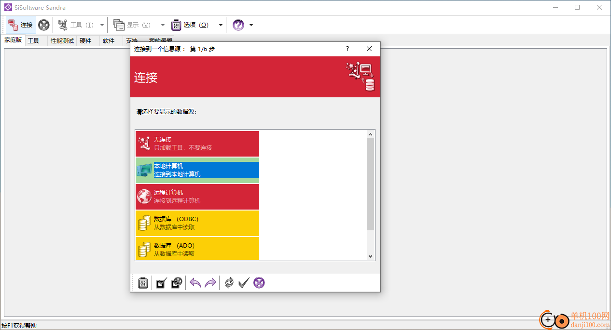
Task: Click the list's scroll up arrow
Action: point(371,134)
